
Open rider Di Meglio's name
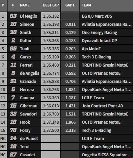point(29,16)
